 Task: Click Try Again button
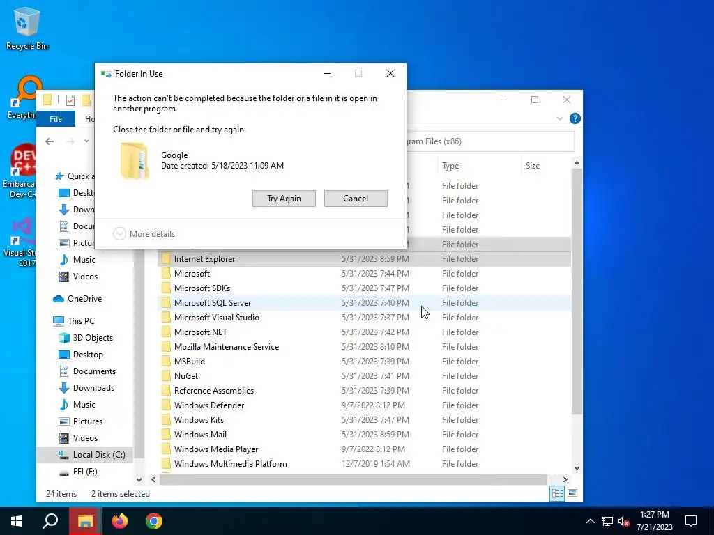click(x=284, y=199)
